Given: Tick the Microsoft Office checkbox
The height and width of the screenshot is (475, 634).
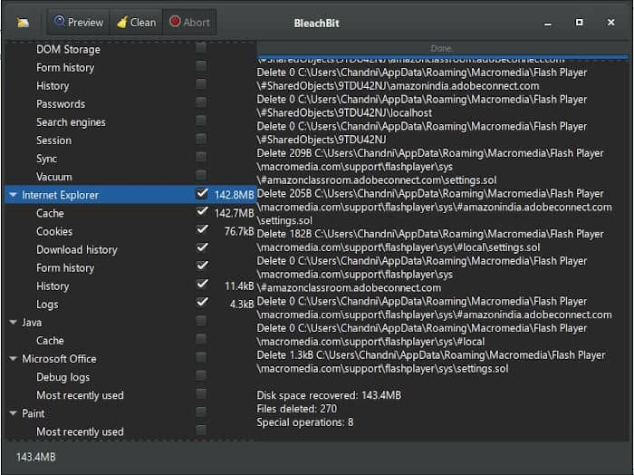Looking at the screenshot, I should coord(201,358).
